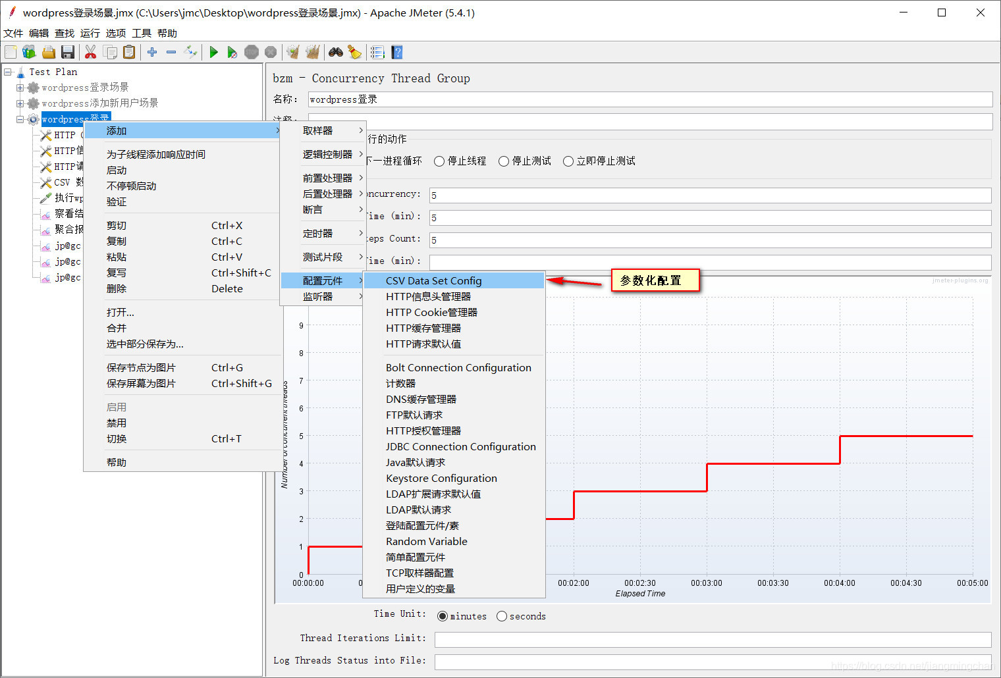Select the 停止测试 radio button
1001x678 pixels.
pos(504,161)
